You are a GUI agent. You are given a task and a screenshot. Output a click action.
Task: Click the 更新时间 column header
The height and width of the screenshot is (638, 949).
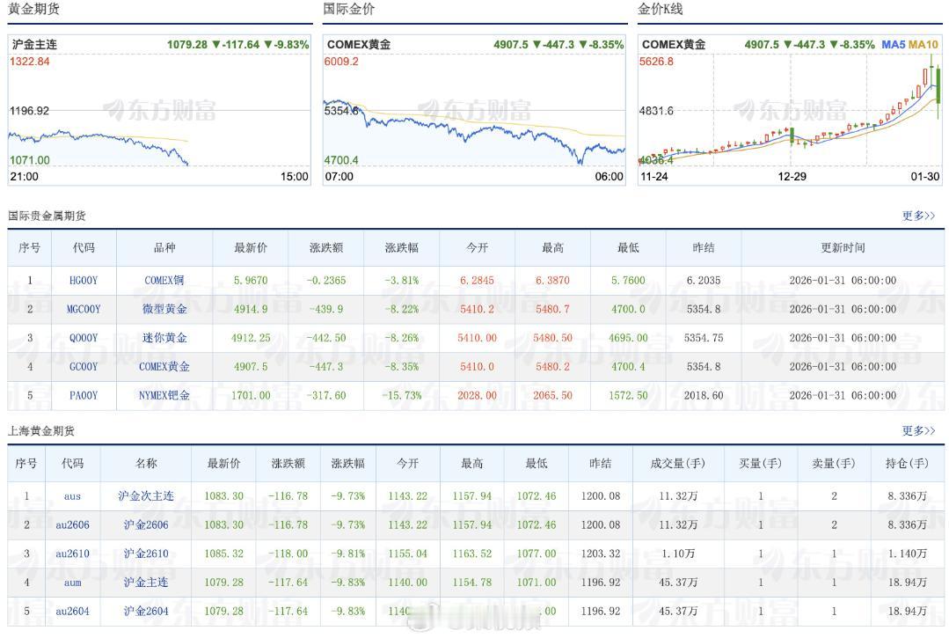click(843, 247)
